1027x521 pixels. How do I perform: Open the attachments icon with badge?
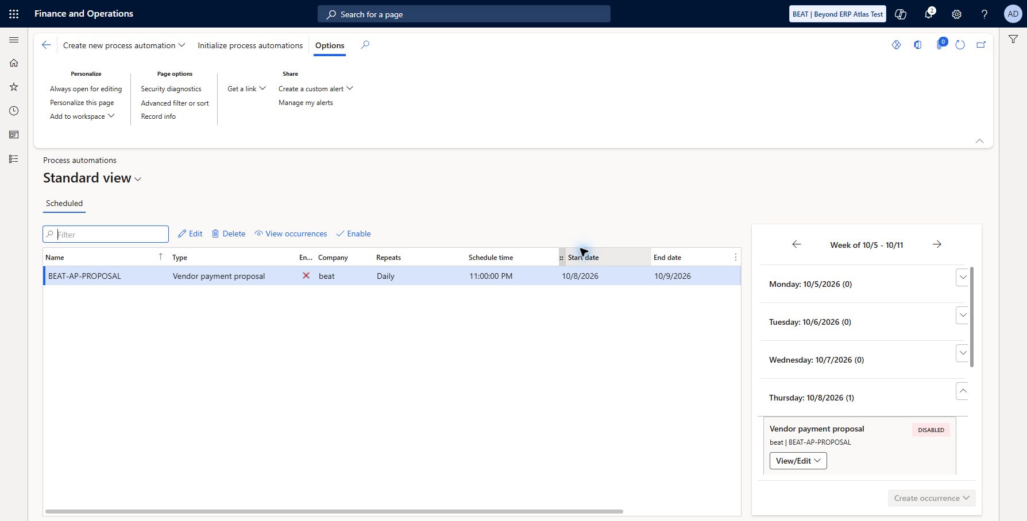(x=940, y=44)
